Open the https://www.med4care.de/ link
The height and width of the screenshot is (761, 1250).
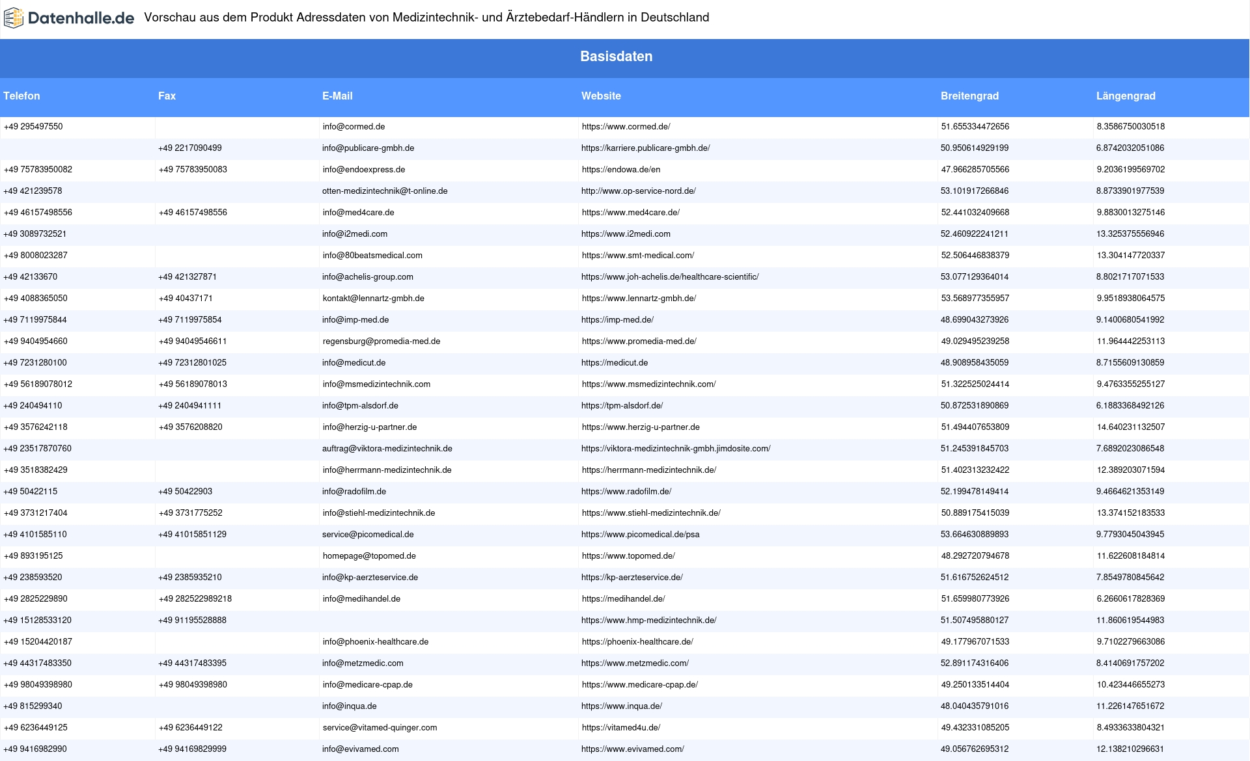point(630,213)
